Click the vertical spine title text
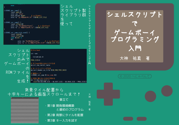The height and width of the screenshot is (125, 179). 89,35
